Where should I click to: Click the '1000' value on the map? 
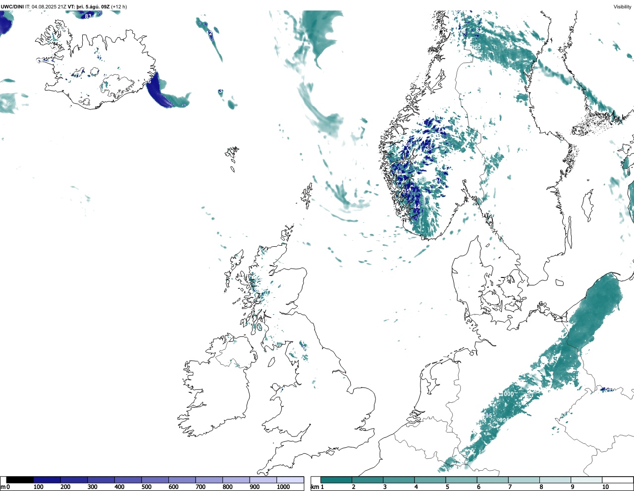tap(508, 394)
